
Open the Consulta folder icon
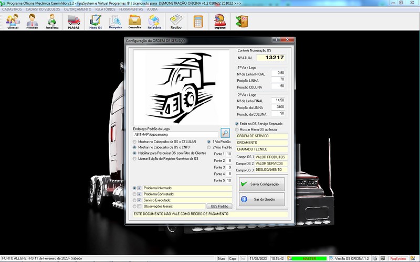pyautogui.click(x=134, y=21)
